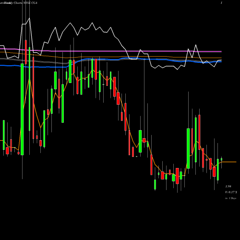Click the "Days" label under the volume value
240x240 pixels.
click(234, 198)
